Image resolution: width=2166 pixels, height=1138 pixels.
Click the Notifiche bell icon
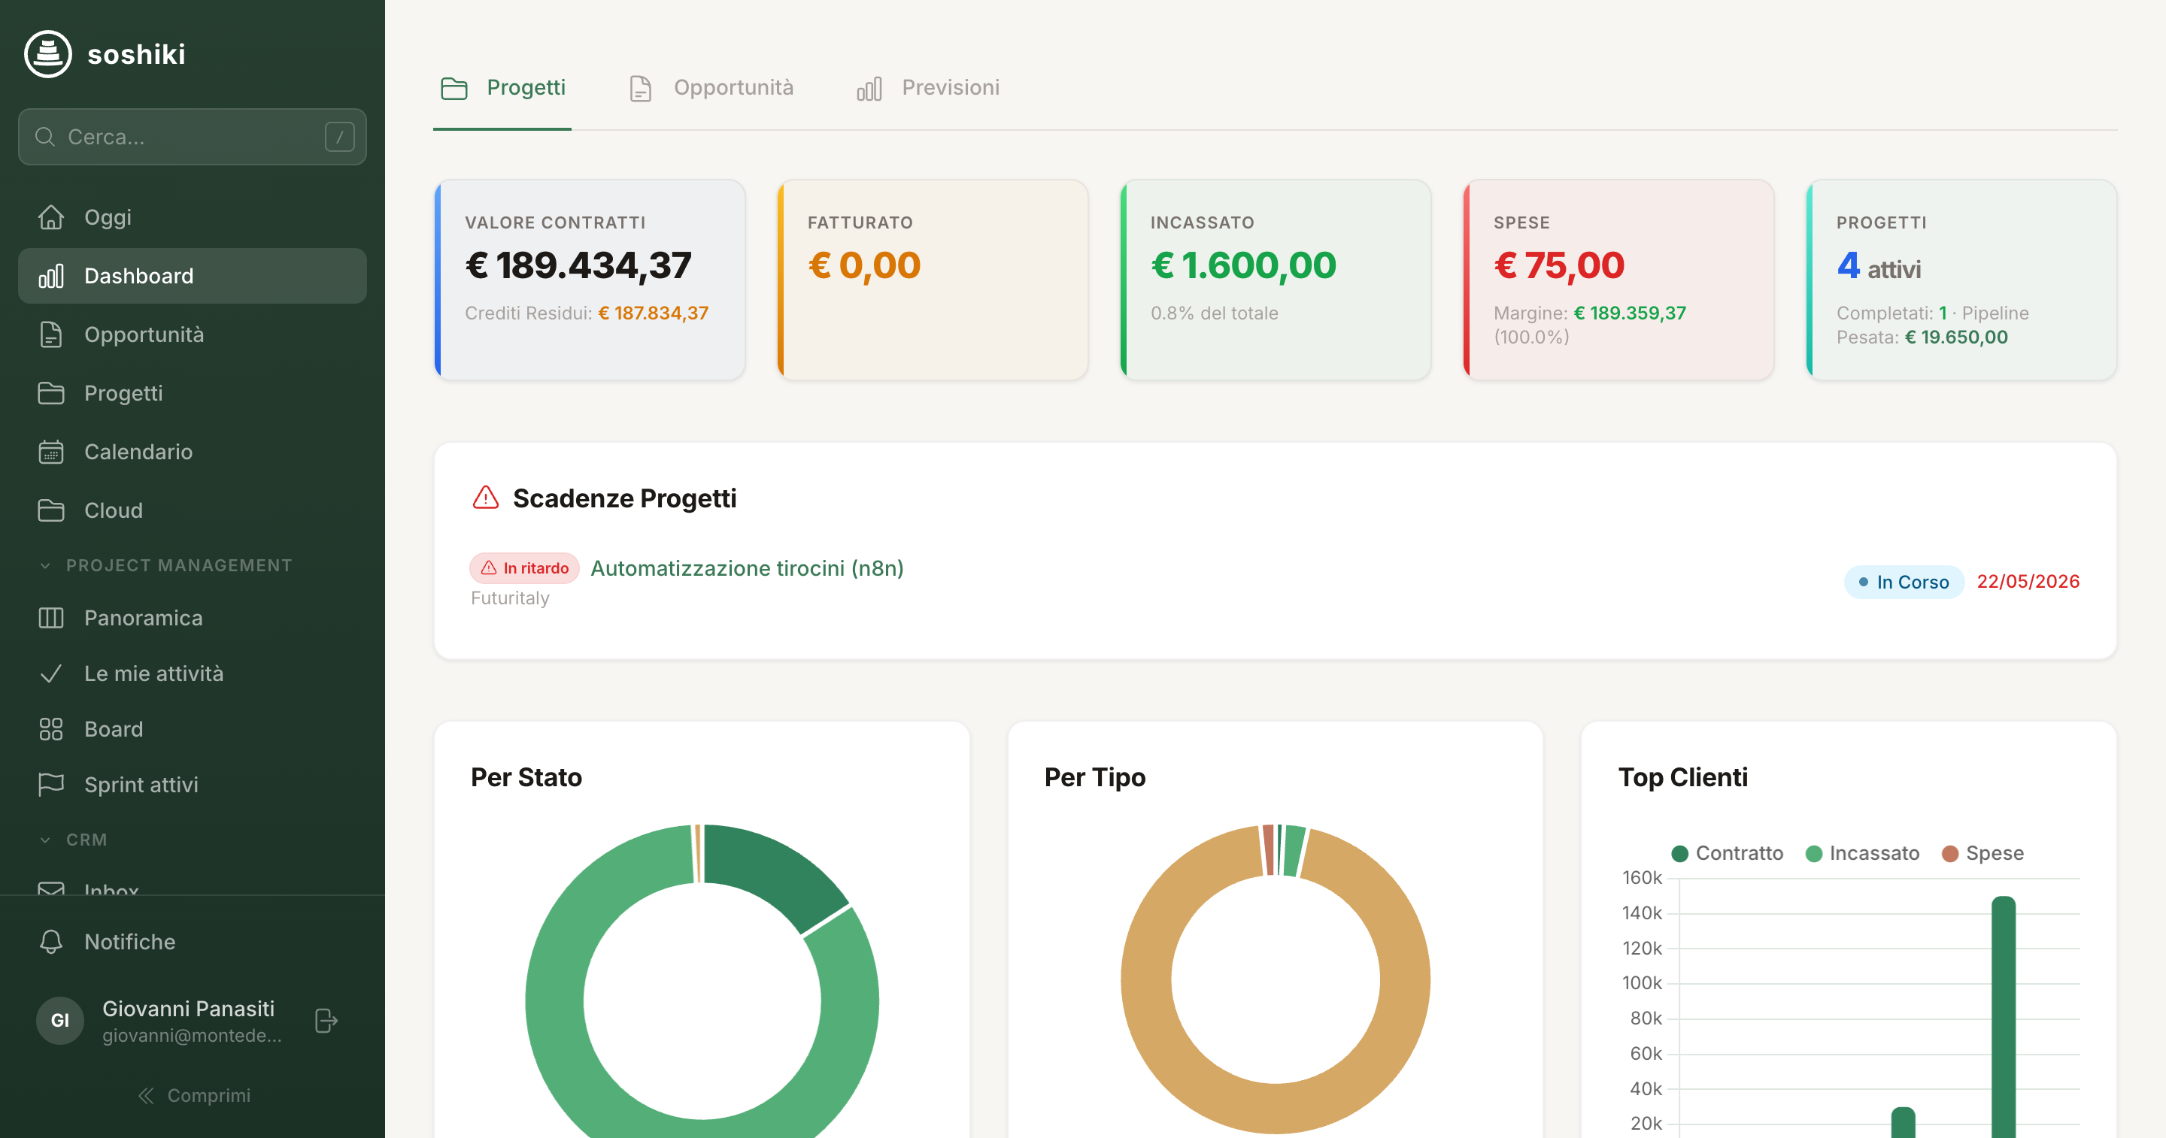[51, 941]
